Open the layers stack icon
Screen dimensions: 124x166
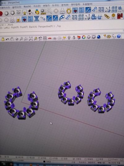click(x=79, y=37)
